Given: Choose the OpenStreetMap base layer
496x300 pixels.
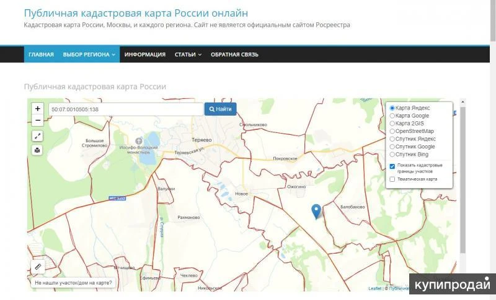Looking at the screenshot, I should [x=392, y=131].
